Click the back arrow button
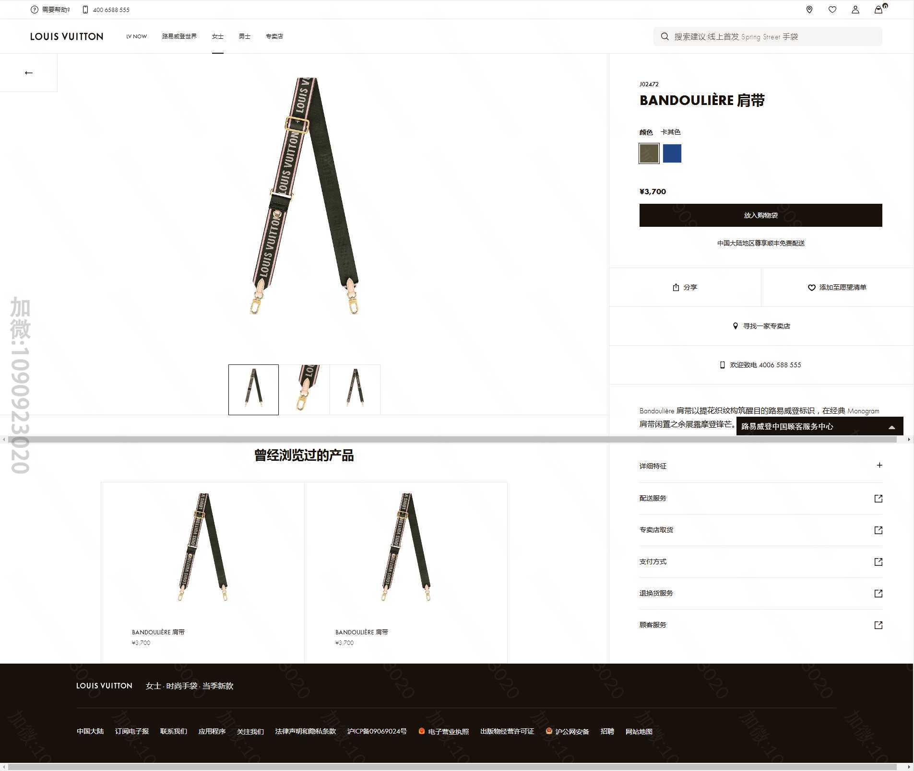Screen dimensions: 914x771 (29, 73)
